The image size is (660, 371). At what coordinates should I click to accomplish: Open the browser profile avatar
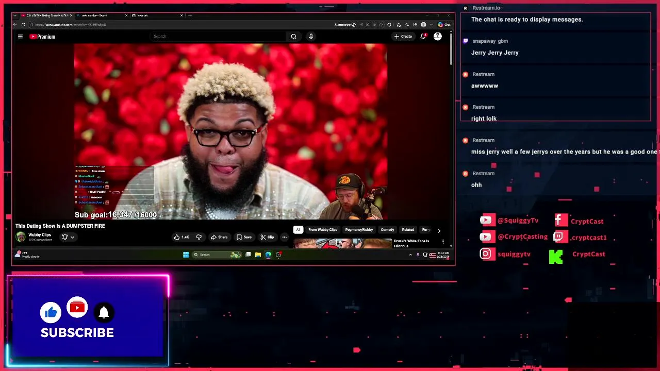click(423, 25)
